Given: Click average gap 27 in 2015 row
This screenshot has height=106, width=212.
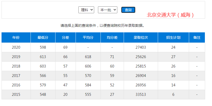Looking at the screenshot, I should tap(112, 94).
